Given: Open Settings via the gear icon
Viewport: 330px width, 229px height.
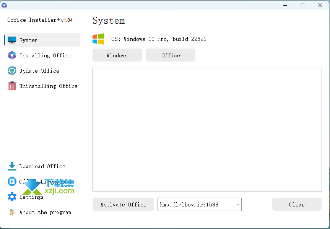Looking at the screenshot, I should pyautogui.click(x=12, y=197).
